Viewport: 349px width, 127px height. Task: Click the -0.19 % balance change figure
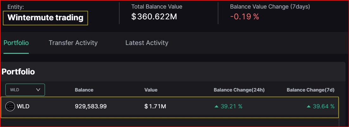[244, 16]
